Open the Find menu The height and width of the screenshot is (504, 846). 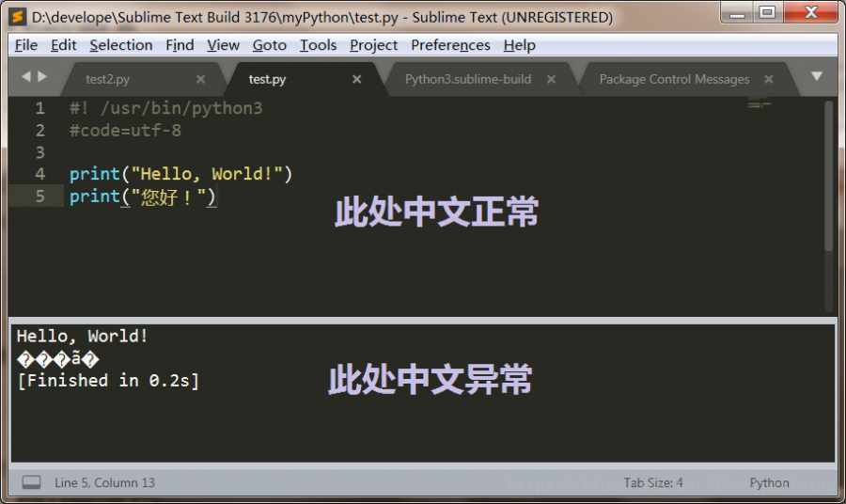[x=180, y=45]
